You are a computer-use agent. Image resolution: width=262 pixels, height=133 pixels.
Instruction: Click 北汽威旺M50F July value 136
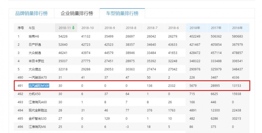point(150,86)
